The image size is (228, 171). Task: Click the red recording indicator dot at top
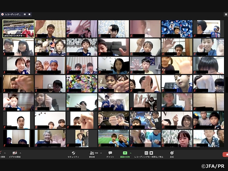tap(2, 15)
